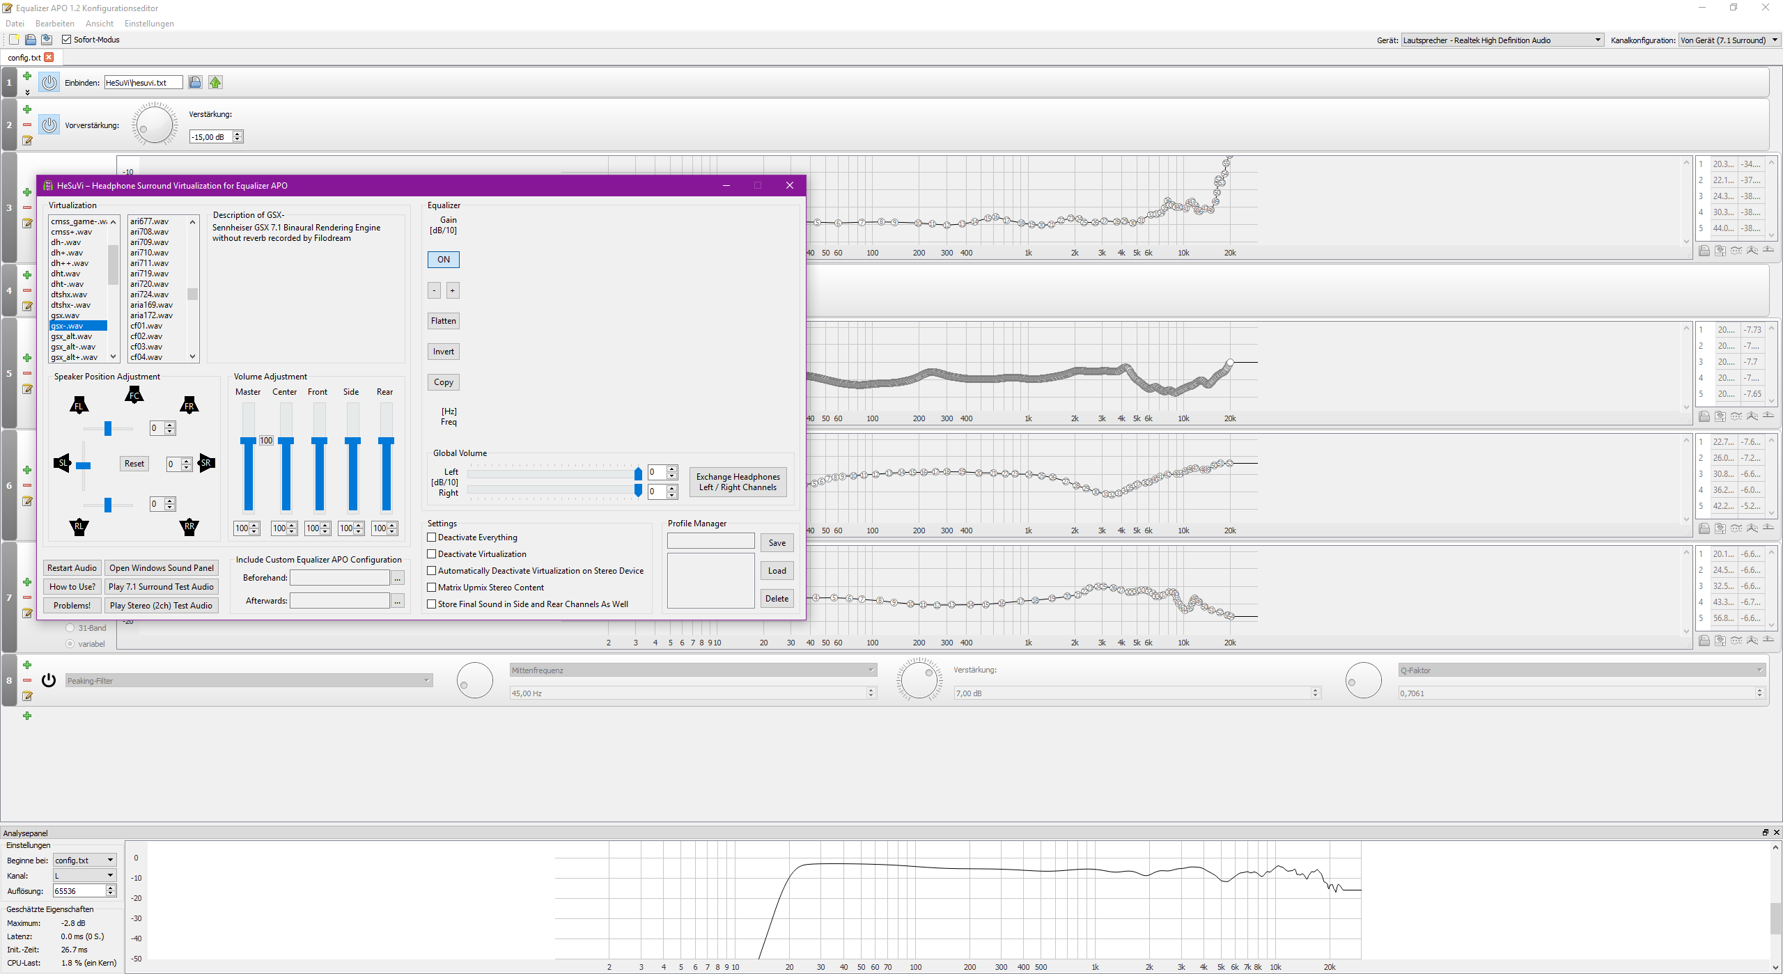Click the FC speaker icon in HeSuVi

(x=134, y=395)
